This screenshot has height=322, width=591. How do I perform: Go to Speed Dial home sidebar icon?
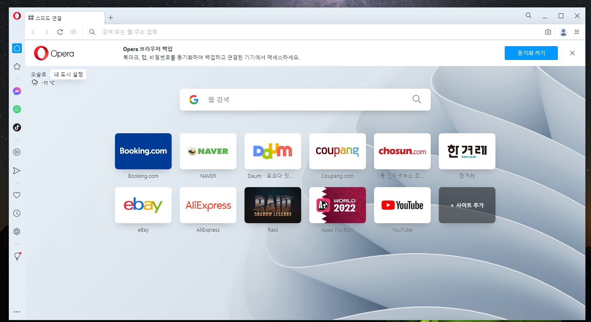tap(17, 48)
